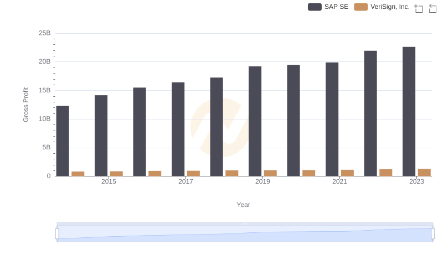Image resolution: width=443 pixels, height=255 pixels.
Task: Click the zoom area select icon
Action: pyautogui.click(x=419, y=8)
